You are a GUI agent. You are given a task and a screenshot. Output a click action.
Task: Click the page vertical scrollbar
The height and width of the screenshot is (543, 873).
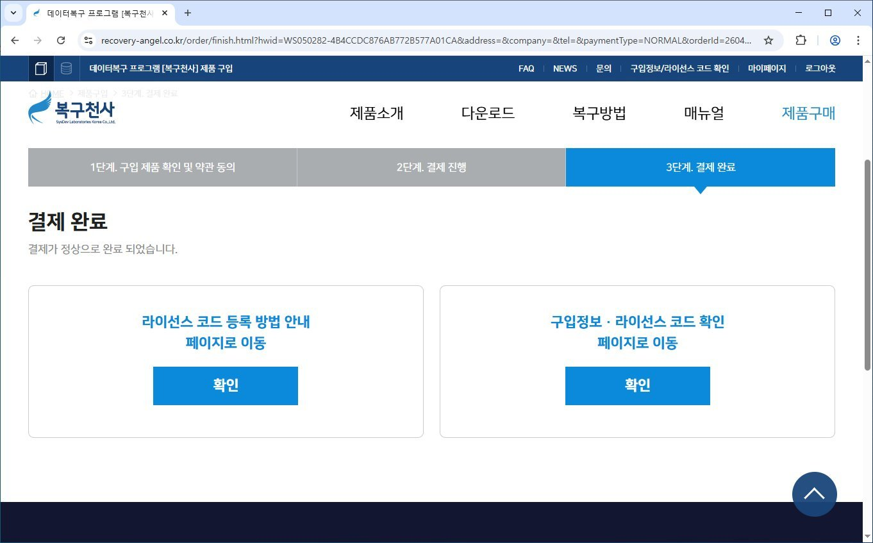click(868, 265)
